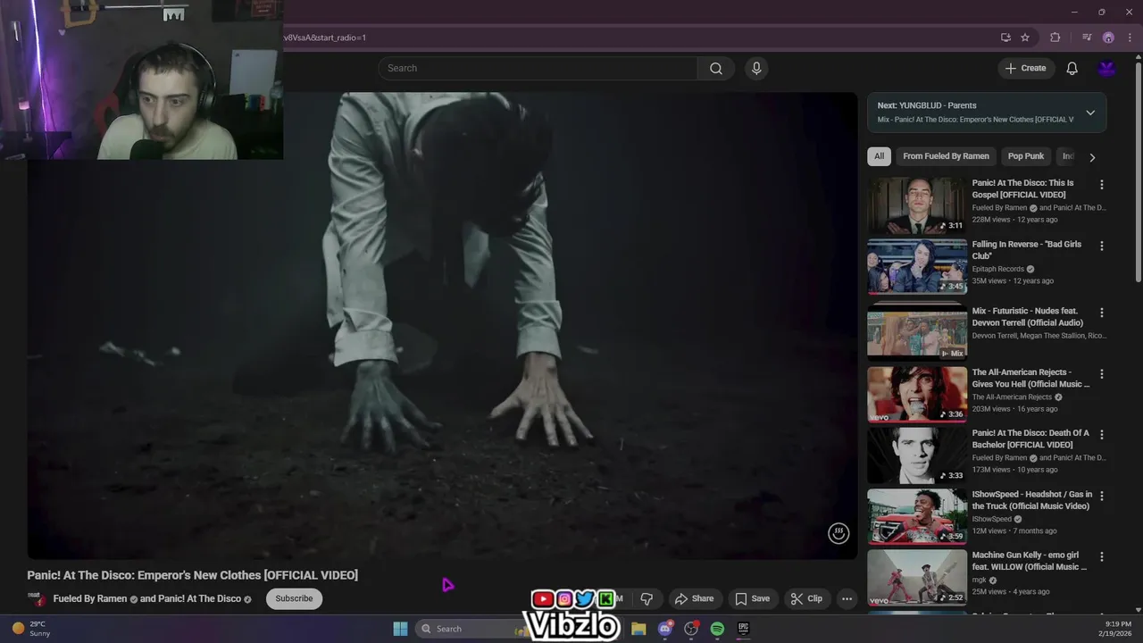Open options for Machine Gun Kelly emo girl
Image resolution: width=1143 pixels, height=643 pixels.
pyautogui.click(x=1101, y=556)
